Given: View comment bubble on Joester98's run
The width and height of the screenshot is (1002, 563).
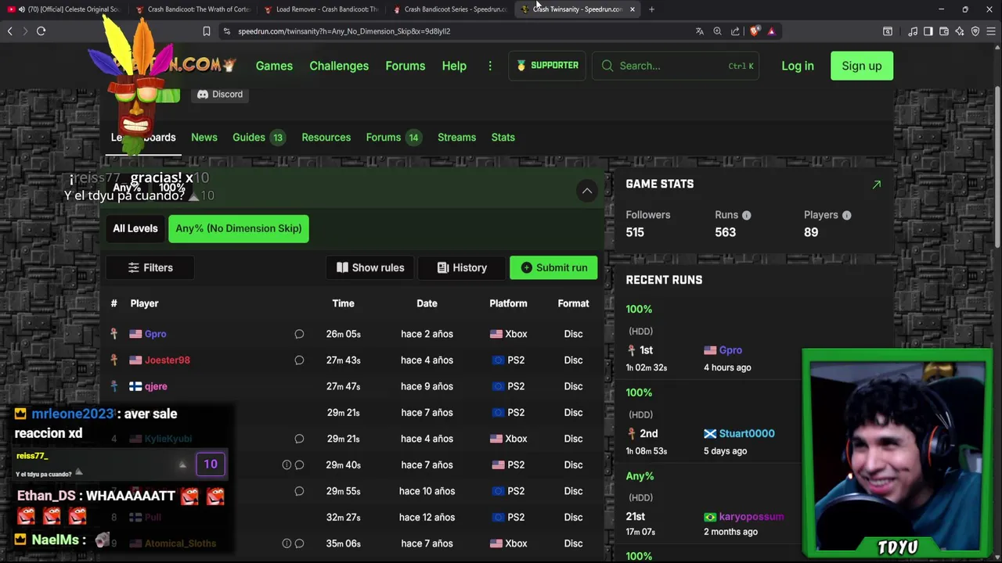Looking at the screenshot, I should (299, 360).
